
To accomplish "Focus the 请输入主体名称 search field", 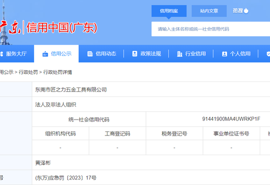I will (211, 29).
